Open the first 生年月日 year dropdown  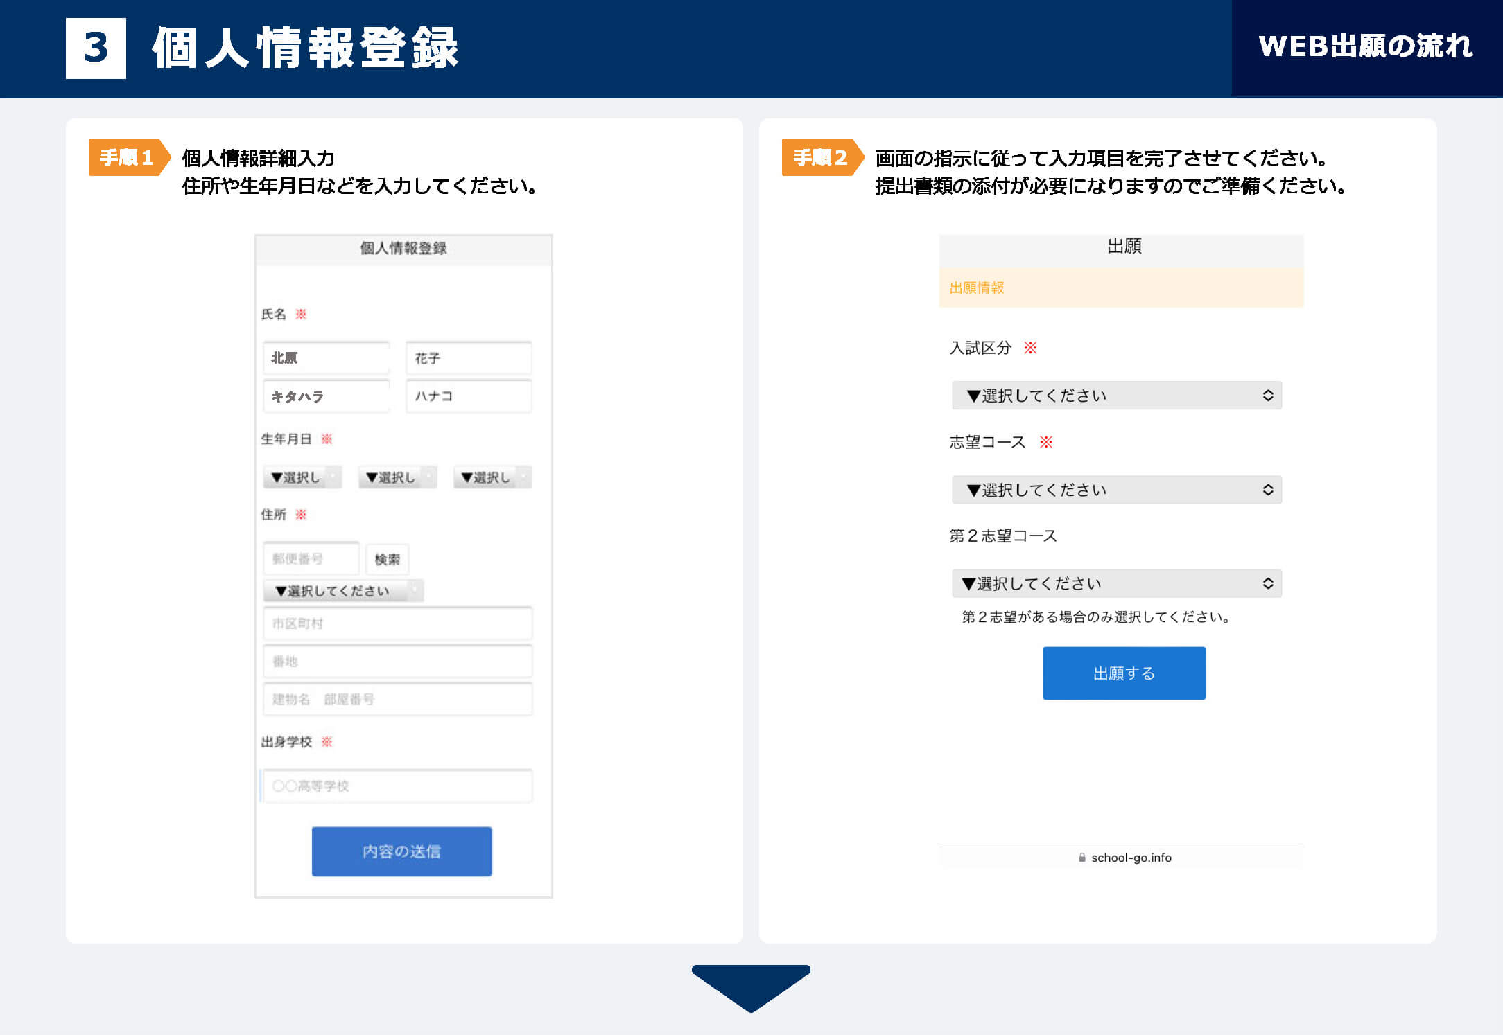302,477
